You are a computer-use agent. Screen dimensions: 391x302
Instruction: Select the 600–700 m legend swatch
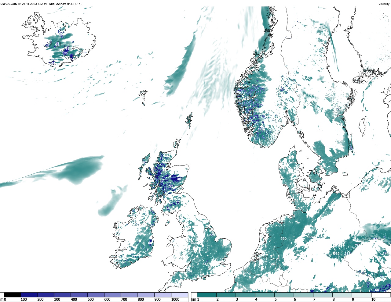click(112, 295)
